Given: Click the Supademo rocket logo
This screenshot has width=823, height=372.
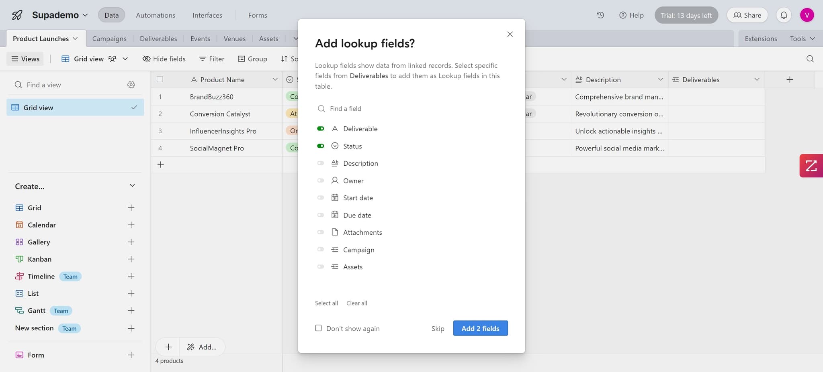Looking at the screenshot, I should click(16, 14).
